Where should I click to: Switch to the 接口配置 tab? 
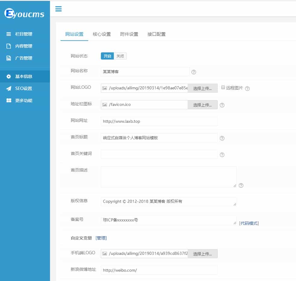[157, 34]
